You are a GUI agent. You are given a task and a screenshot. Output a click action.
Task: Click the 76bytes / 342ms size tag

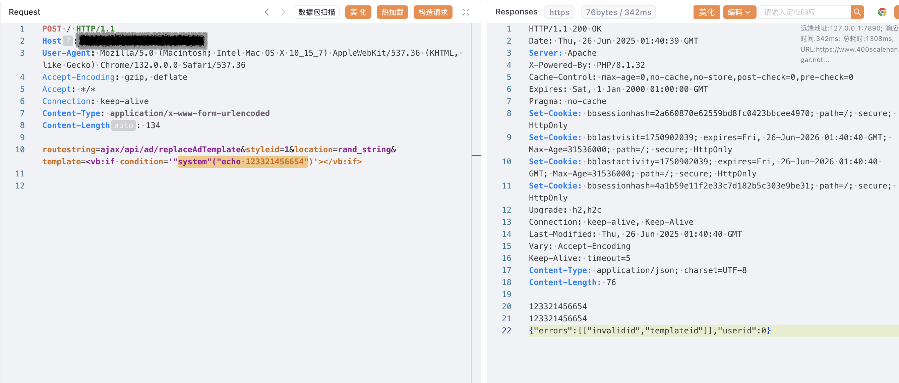point(618,12)
